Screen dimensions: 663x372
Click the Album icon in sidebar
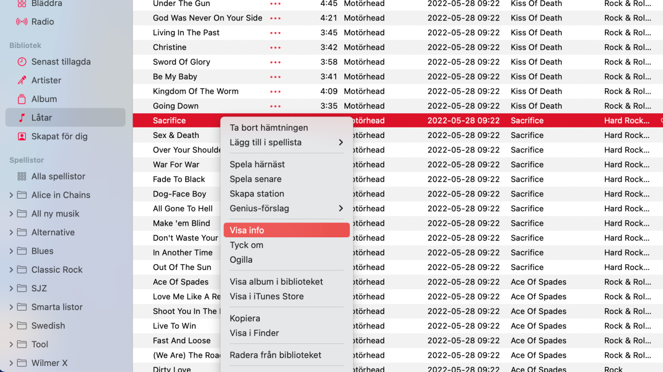click(x=22, y=99)
